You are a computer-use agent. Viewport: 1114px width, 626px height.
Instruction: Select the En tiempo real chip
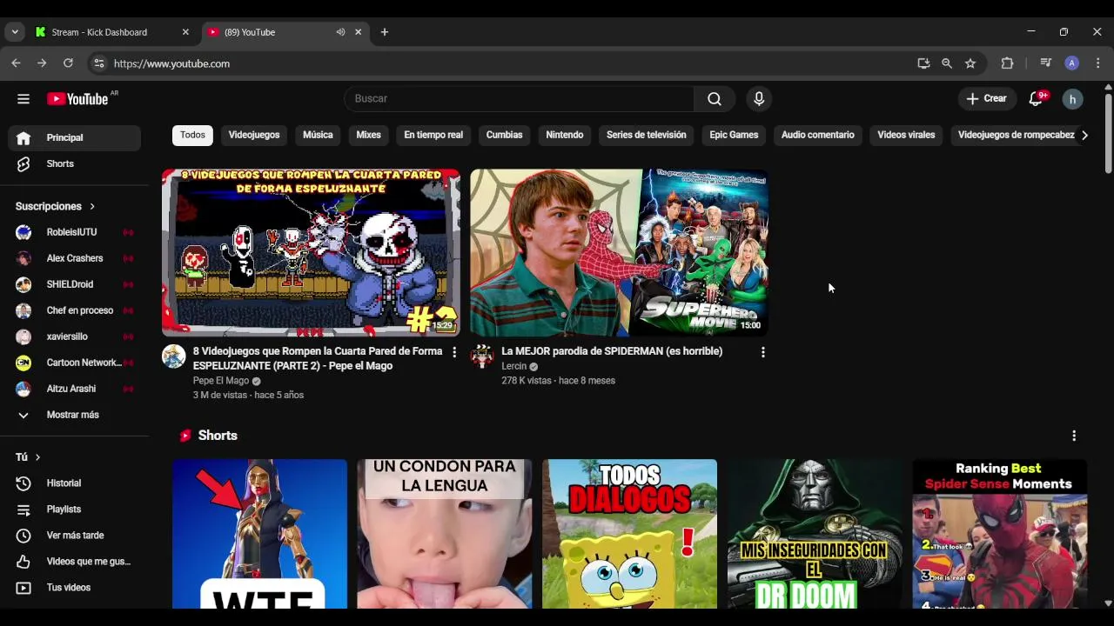[433, 135]
